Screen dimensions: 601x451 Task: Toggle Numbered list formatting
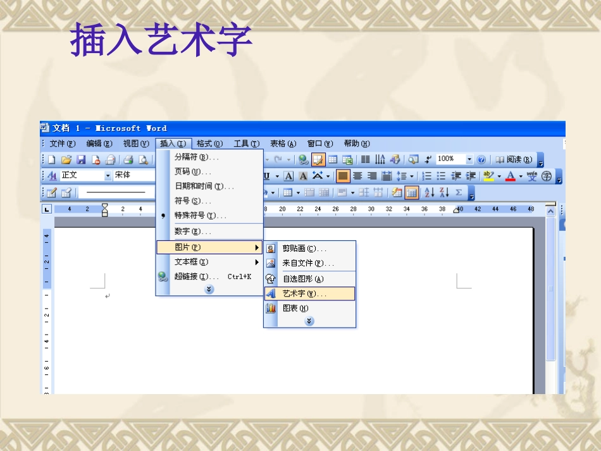(x=426, y=176)
